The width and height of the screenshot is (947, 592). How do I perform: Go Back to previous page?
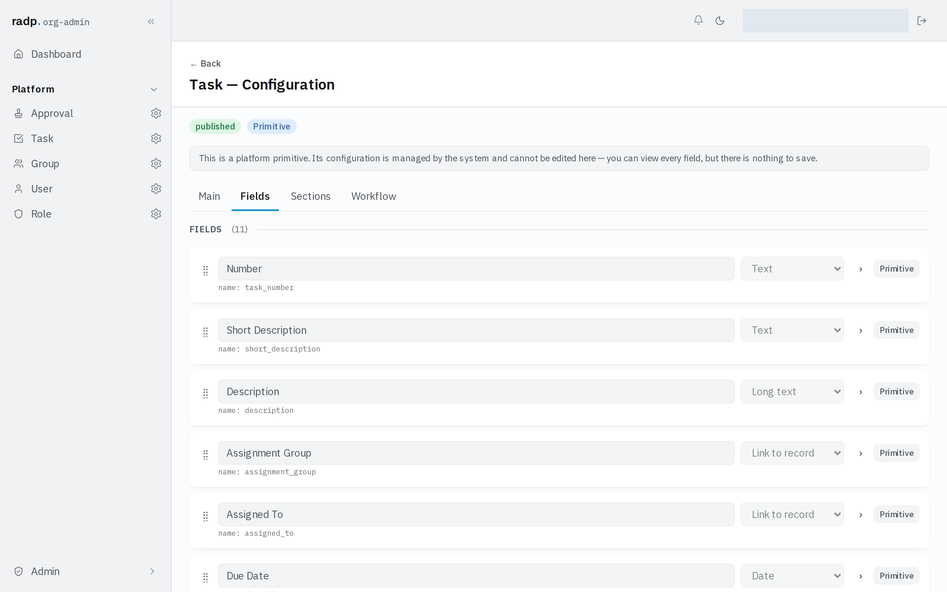(205, 64)
